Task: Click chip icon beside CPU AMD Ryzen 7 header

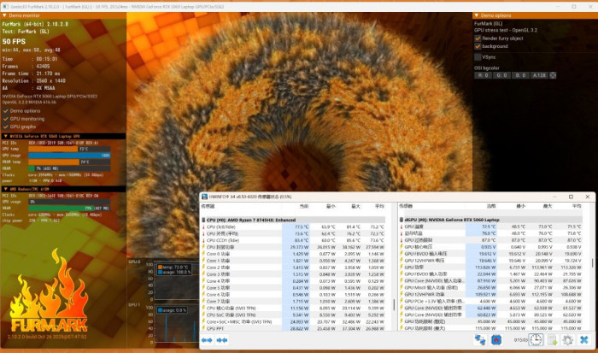Action: [x=203, y=220]
